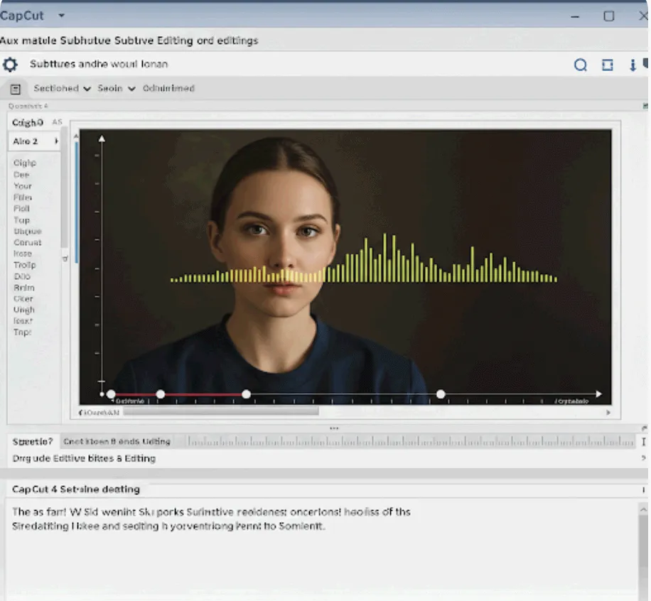Click the text area scroll up arrow
Screen dimensions: 651x601
click(x=643, y=509)
